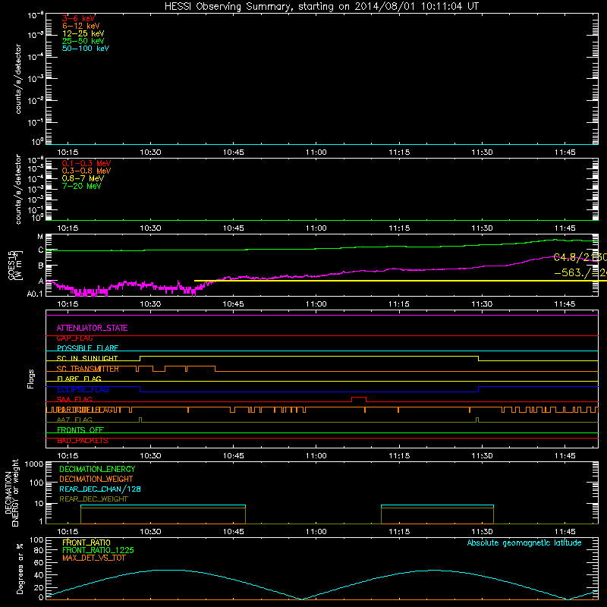Screen dimensions: 607x607
Task: Click the REAR_DEC_WEIGHT legend label
Action: 93,499
